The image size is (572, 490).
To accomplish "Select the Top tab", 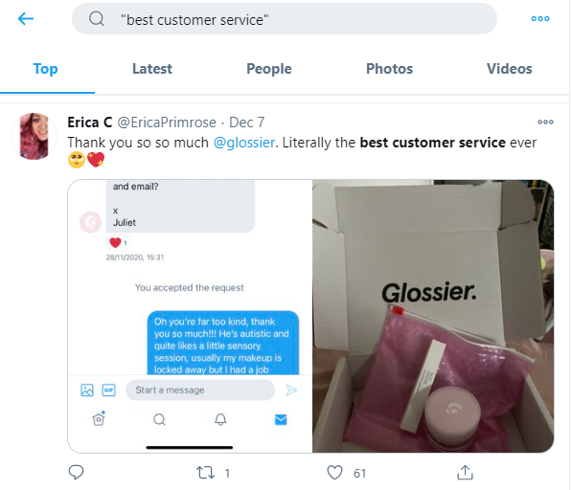I will coord(46,69).
